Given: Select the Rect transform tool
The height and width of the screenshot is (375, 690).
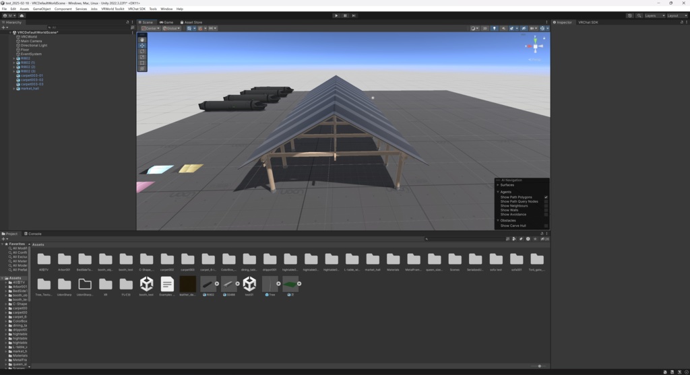Looking at the screenshot, I should click(142, 63).
